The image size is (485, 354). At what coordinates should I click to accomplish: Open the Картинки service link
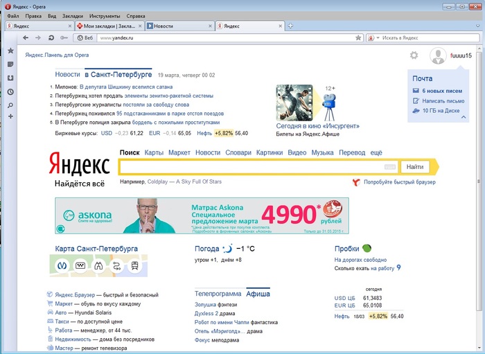point(270,152)
